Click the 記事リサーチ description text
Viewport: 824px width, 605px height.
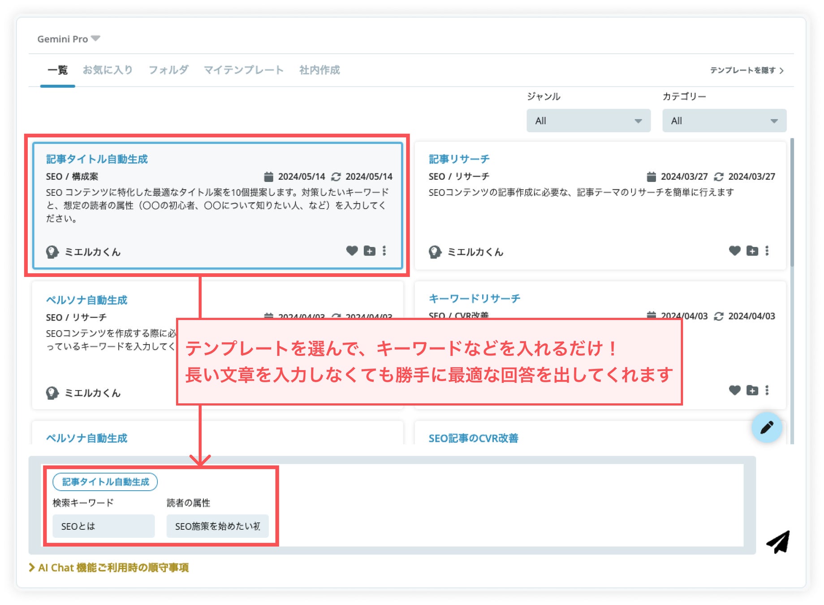tap(581, 192)
